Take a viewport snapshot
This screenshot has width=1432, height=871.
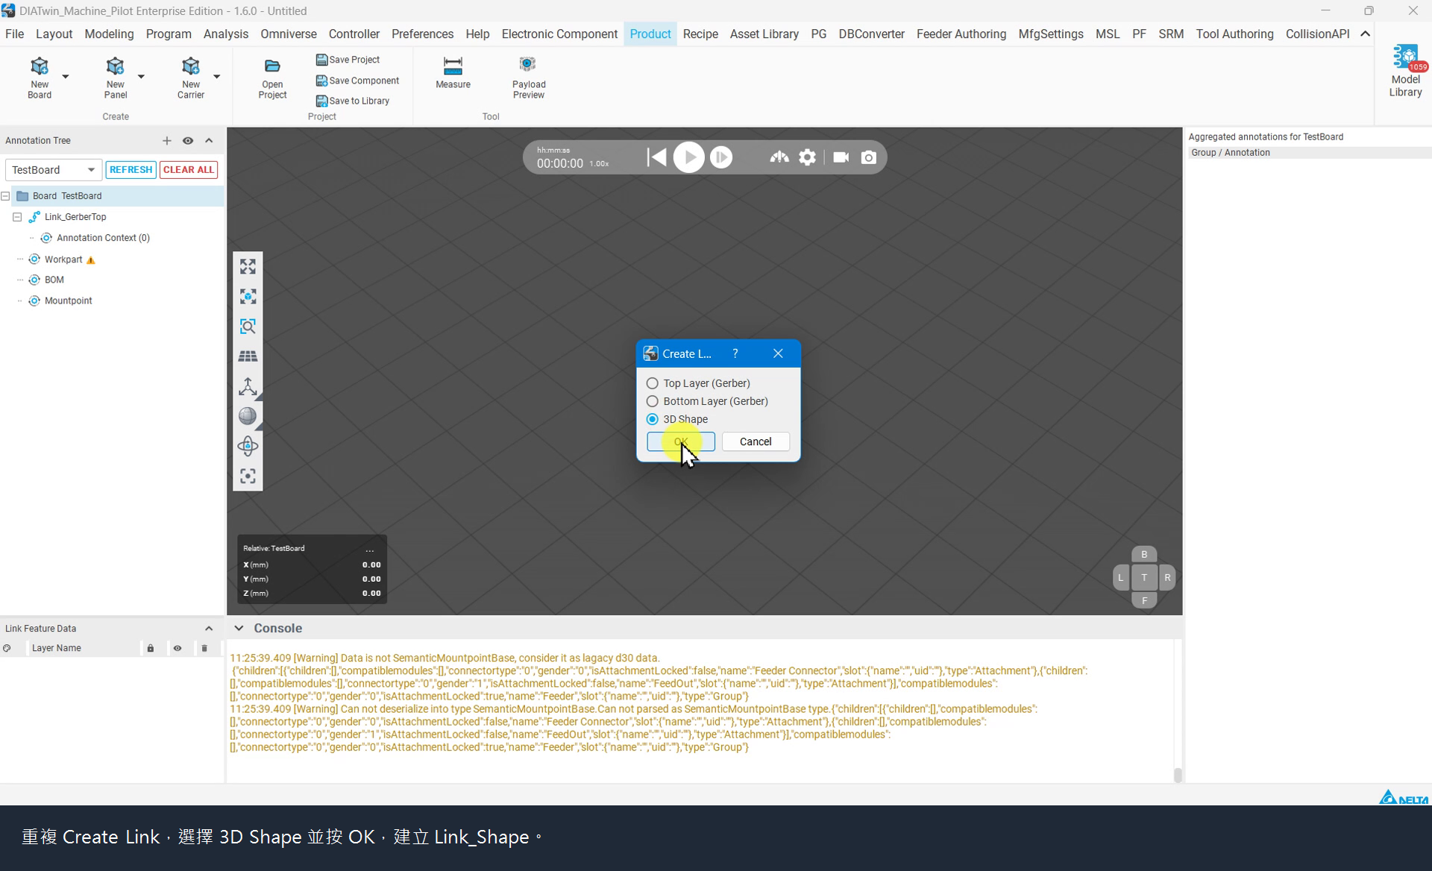(869, 157)
